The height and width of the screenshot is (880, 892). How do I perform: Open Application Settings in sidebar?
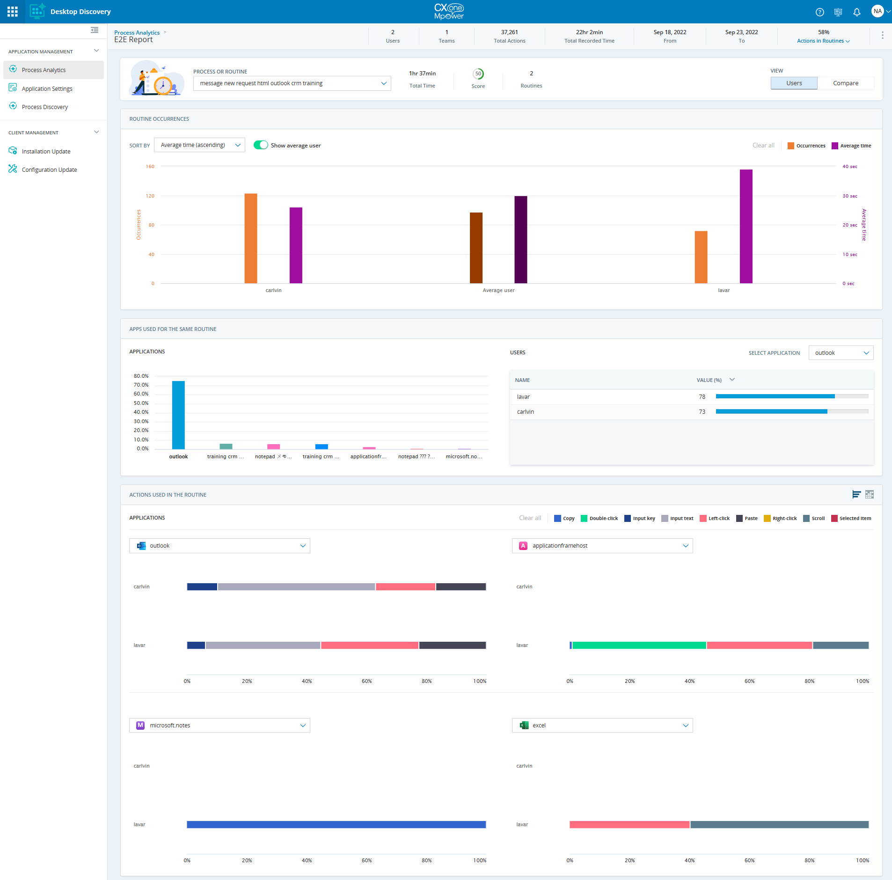(x=47, y=88)
